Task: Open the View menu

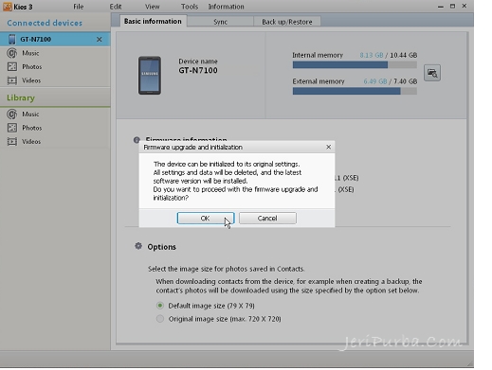Action: tap(153, 7)
